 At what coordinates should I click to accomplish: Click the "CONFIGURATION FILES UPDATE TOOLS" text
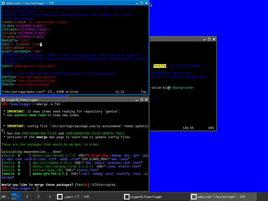[95, 133]
